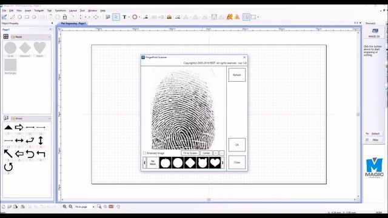Viewport: 388px width, 218px height.
Task: Select the cat head mask shape
Action: 202,163
